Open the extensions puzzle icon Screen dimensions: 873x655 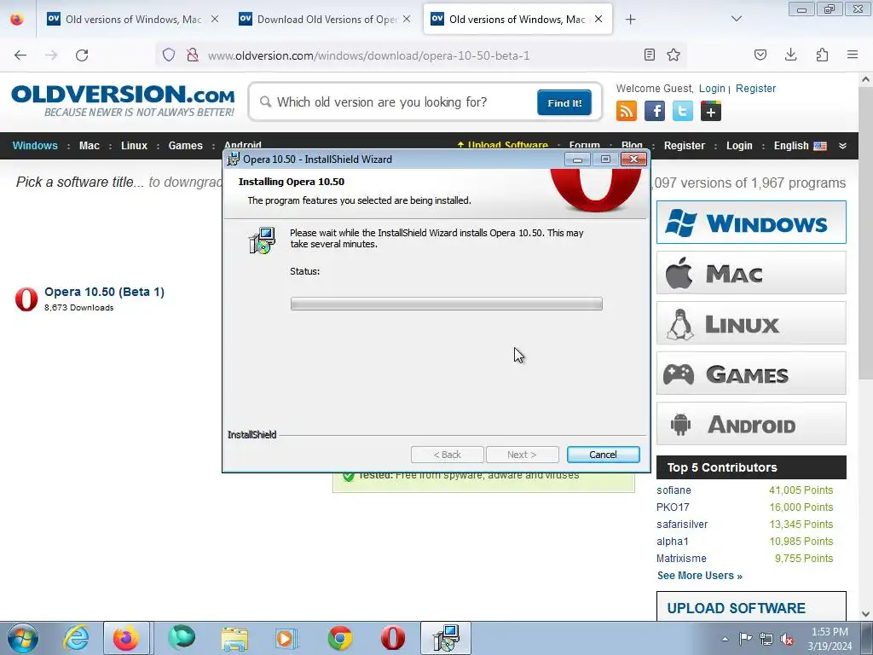822,55
